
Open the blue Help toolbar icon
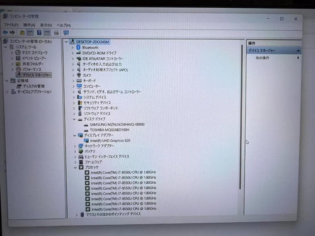(x=39, y=33)
